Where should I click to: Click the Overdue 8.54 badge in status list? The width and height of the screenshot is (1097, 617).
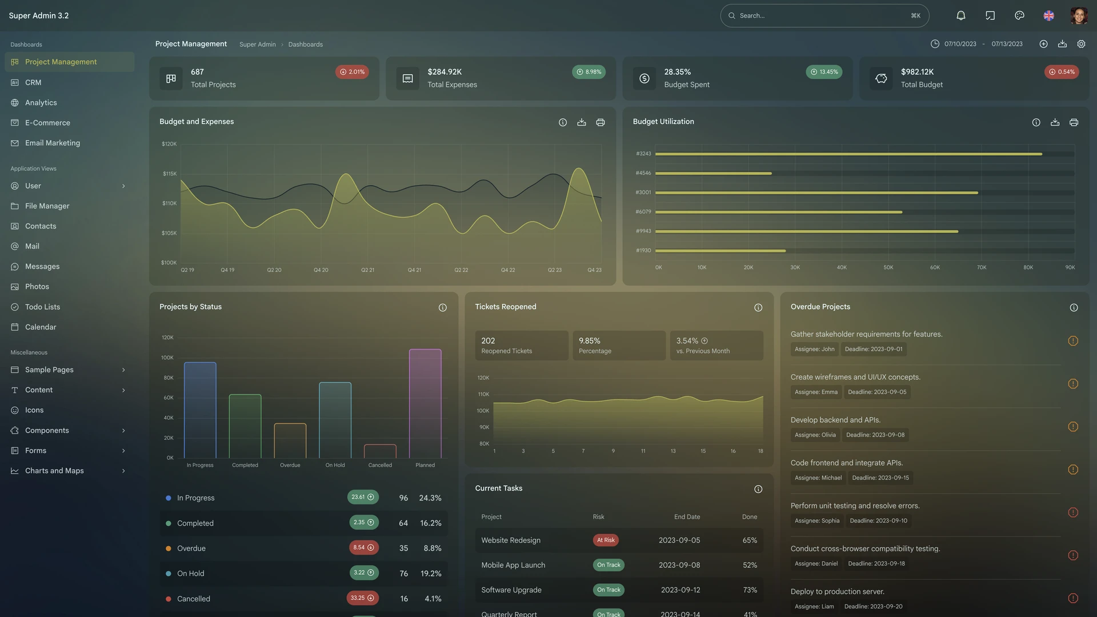pyautogui.click(x=363, y=548)
